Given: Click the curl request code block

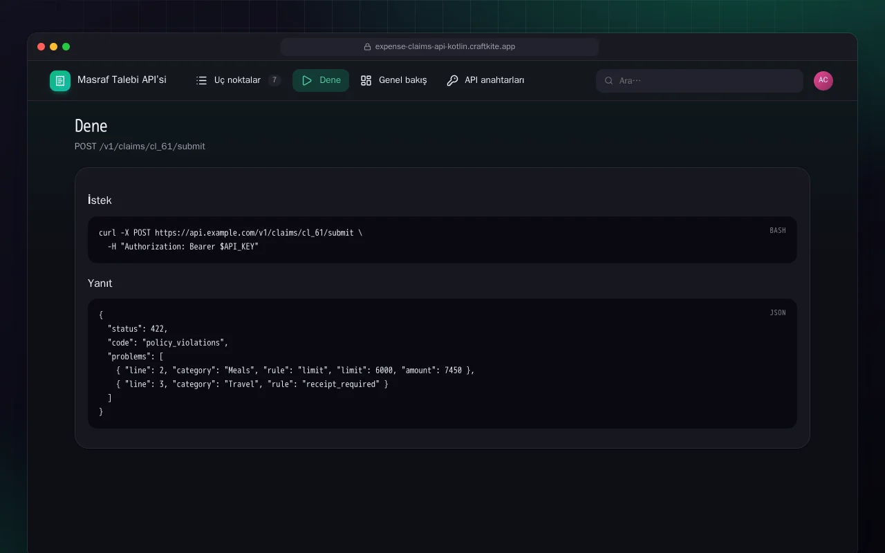Looking at the screenshot, I should coord(442,240).
